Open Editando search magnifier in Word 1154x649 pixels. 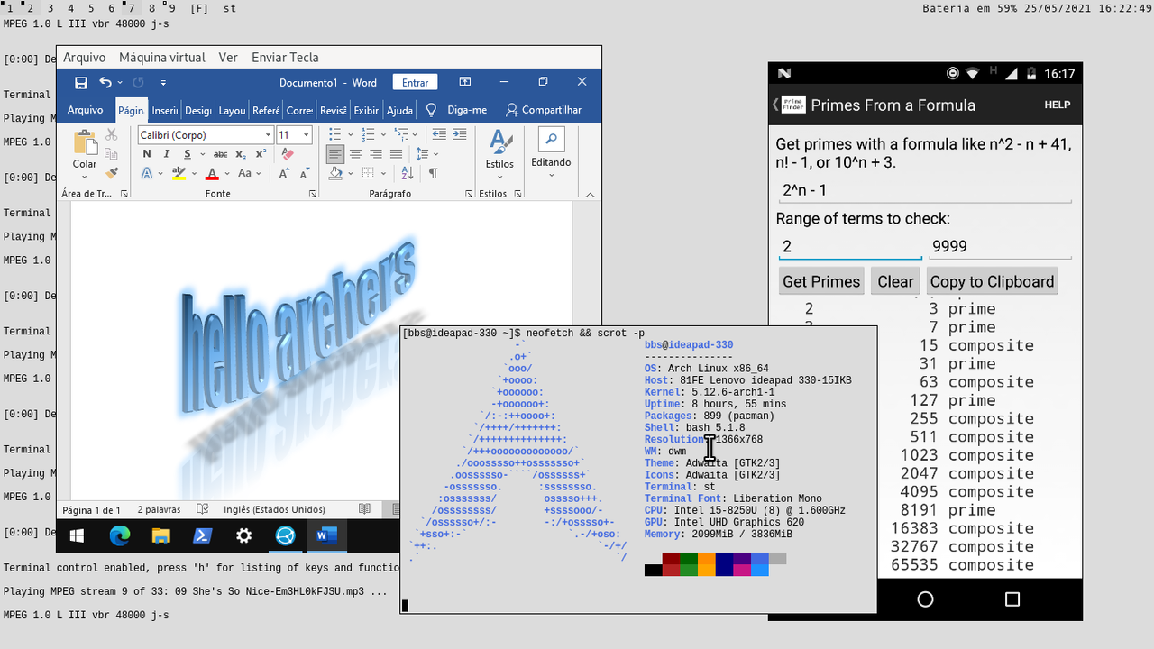(x=551, y=140)
